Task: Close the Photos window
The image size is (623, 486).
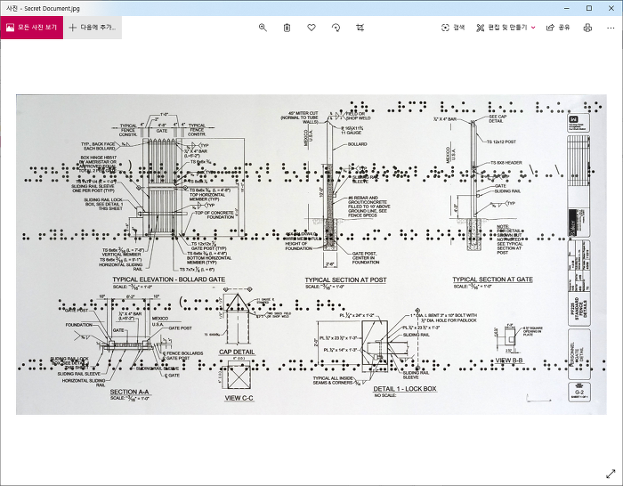Action: (x=611, y=8)
